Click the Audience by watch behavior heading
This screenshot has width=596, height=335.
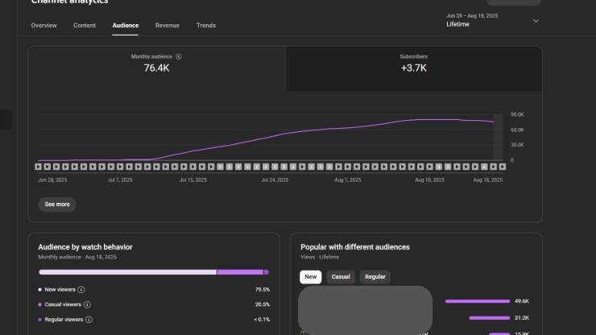pos(85,247)
